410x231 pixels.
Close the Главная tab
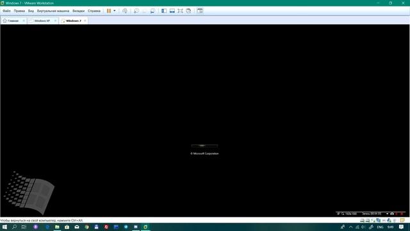[x=24, y=21]
